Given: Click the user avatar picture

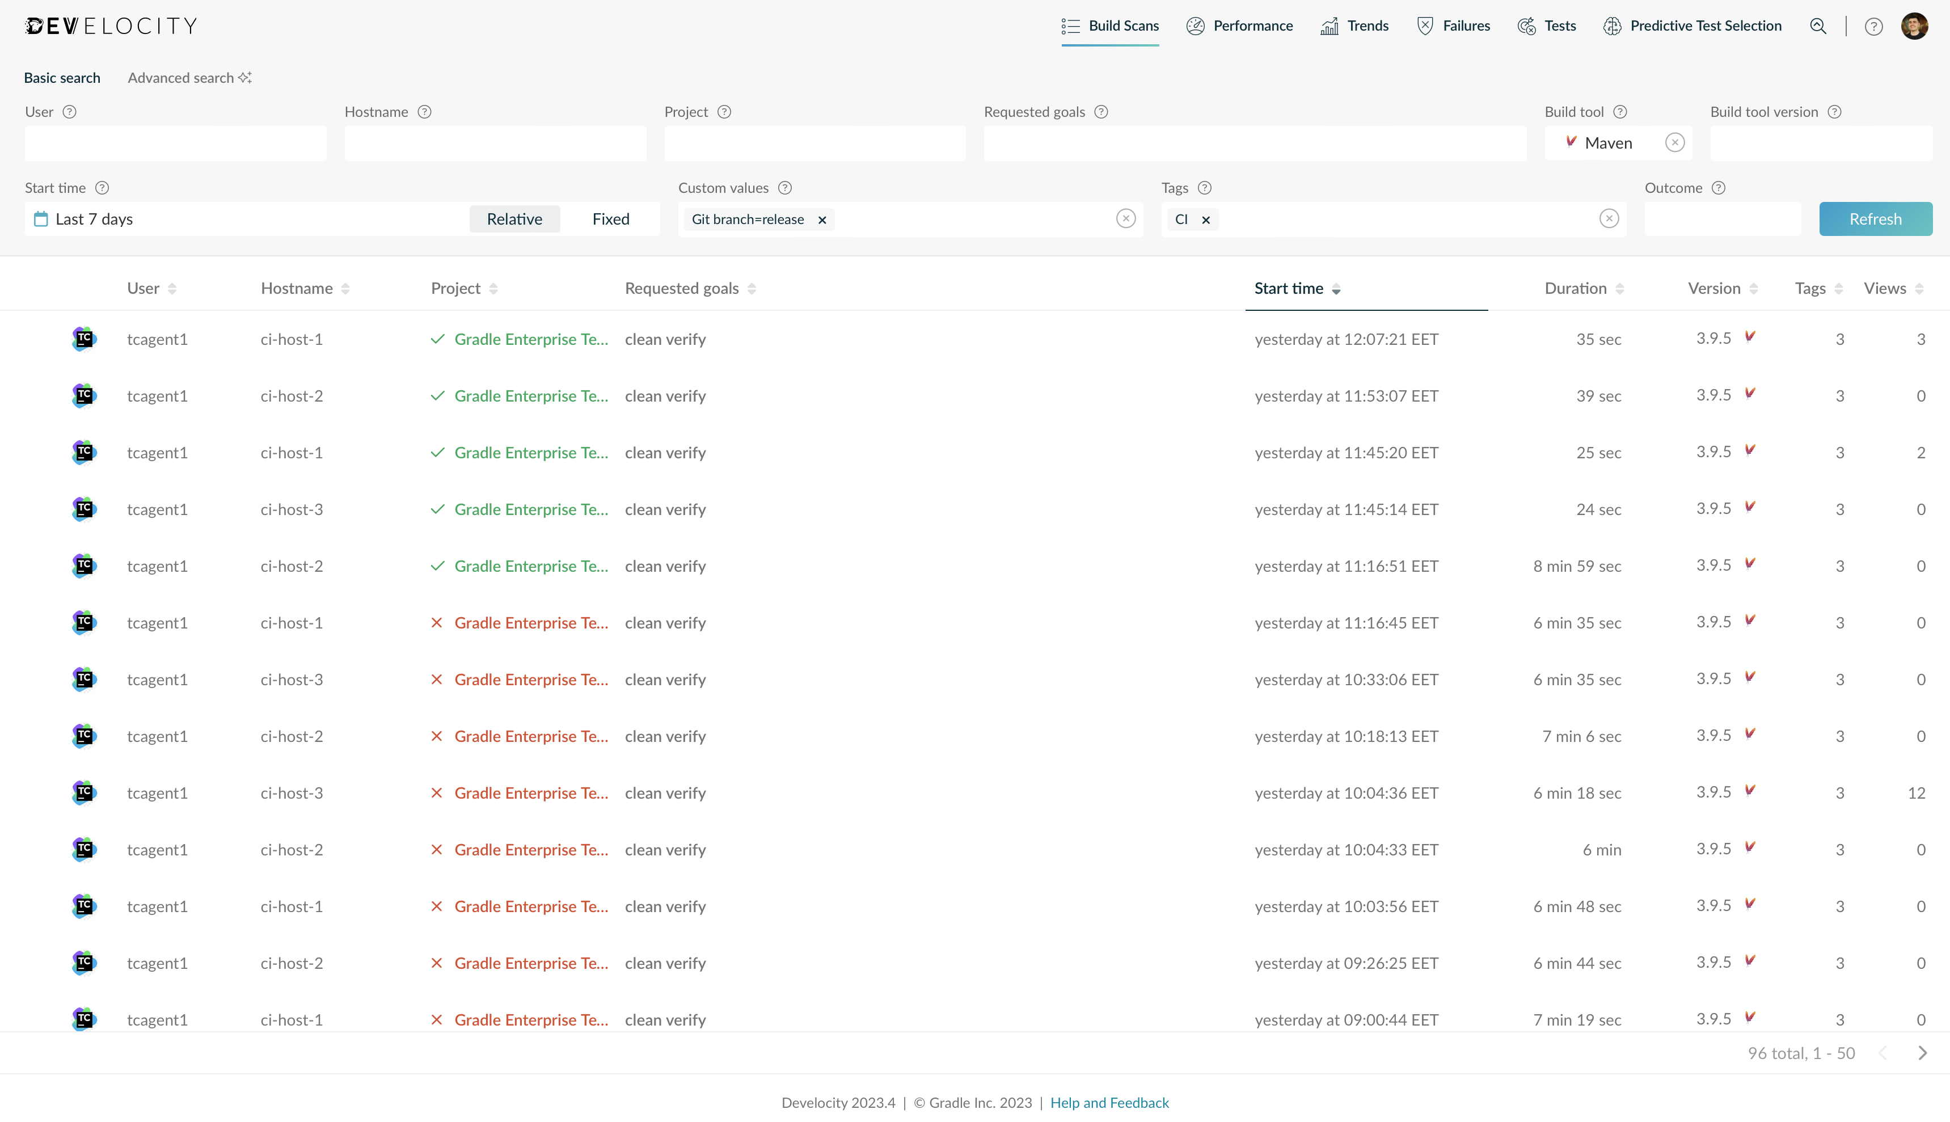Looking at the screenshot, I should 1916,26.
